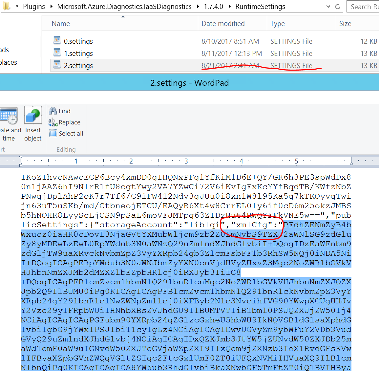The height and width of the screenshot is (371, 379).
Task: Navigate to the Plugins breadcrumb folder
Action: tap(34, 7)
